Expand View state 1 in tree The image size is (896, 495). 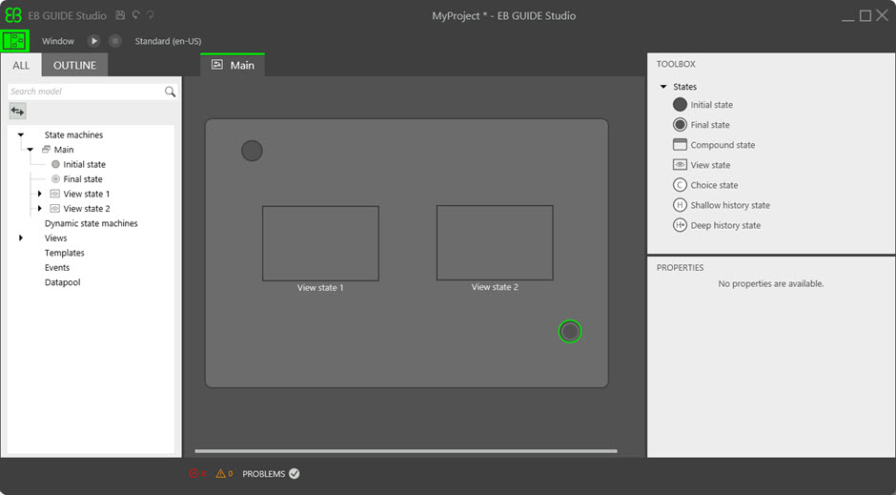point(39,194)
